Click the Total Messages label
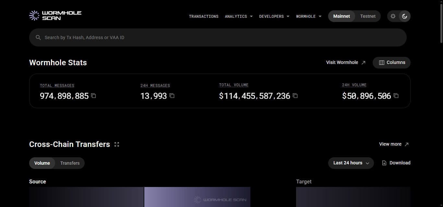Image resolution: width=443 pixels, height=207 pixels. click(x=57, y=86)
